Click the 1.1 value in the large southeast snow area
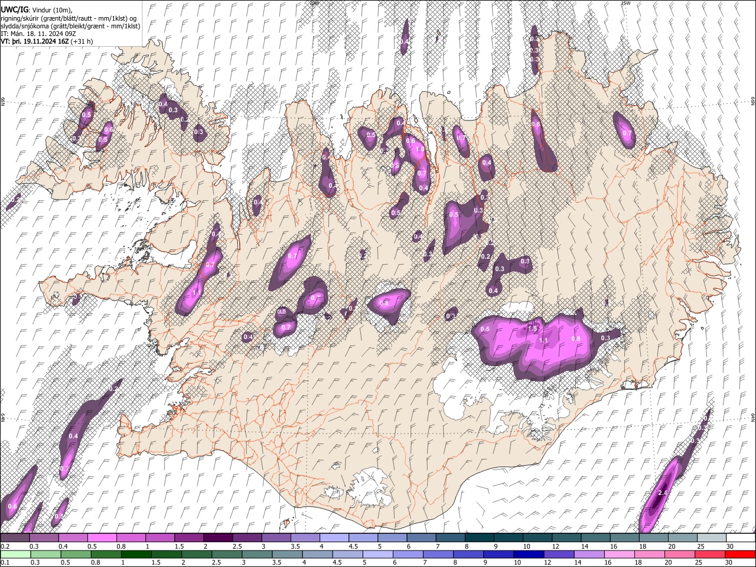This screenshot has height=567, width=756. click(543, 341)
